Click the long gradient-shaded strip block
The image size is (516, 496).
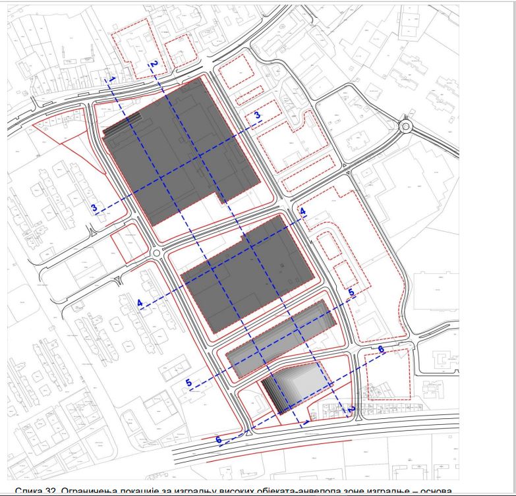tap(280, 335)
